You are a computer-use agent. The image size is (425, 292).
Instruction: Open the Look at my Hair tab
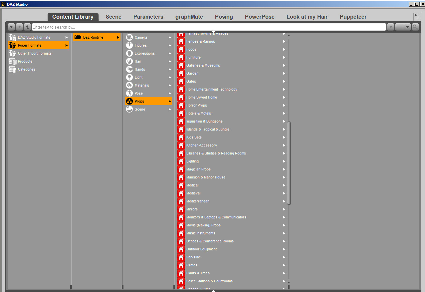click(307, 17)
